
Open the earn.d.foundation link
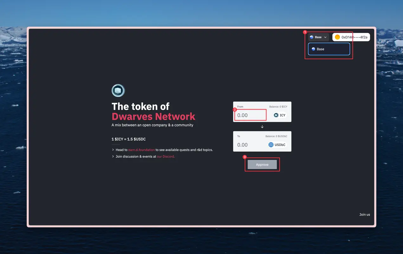pyautogui.click(x=141, y=150)
